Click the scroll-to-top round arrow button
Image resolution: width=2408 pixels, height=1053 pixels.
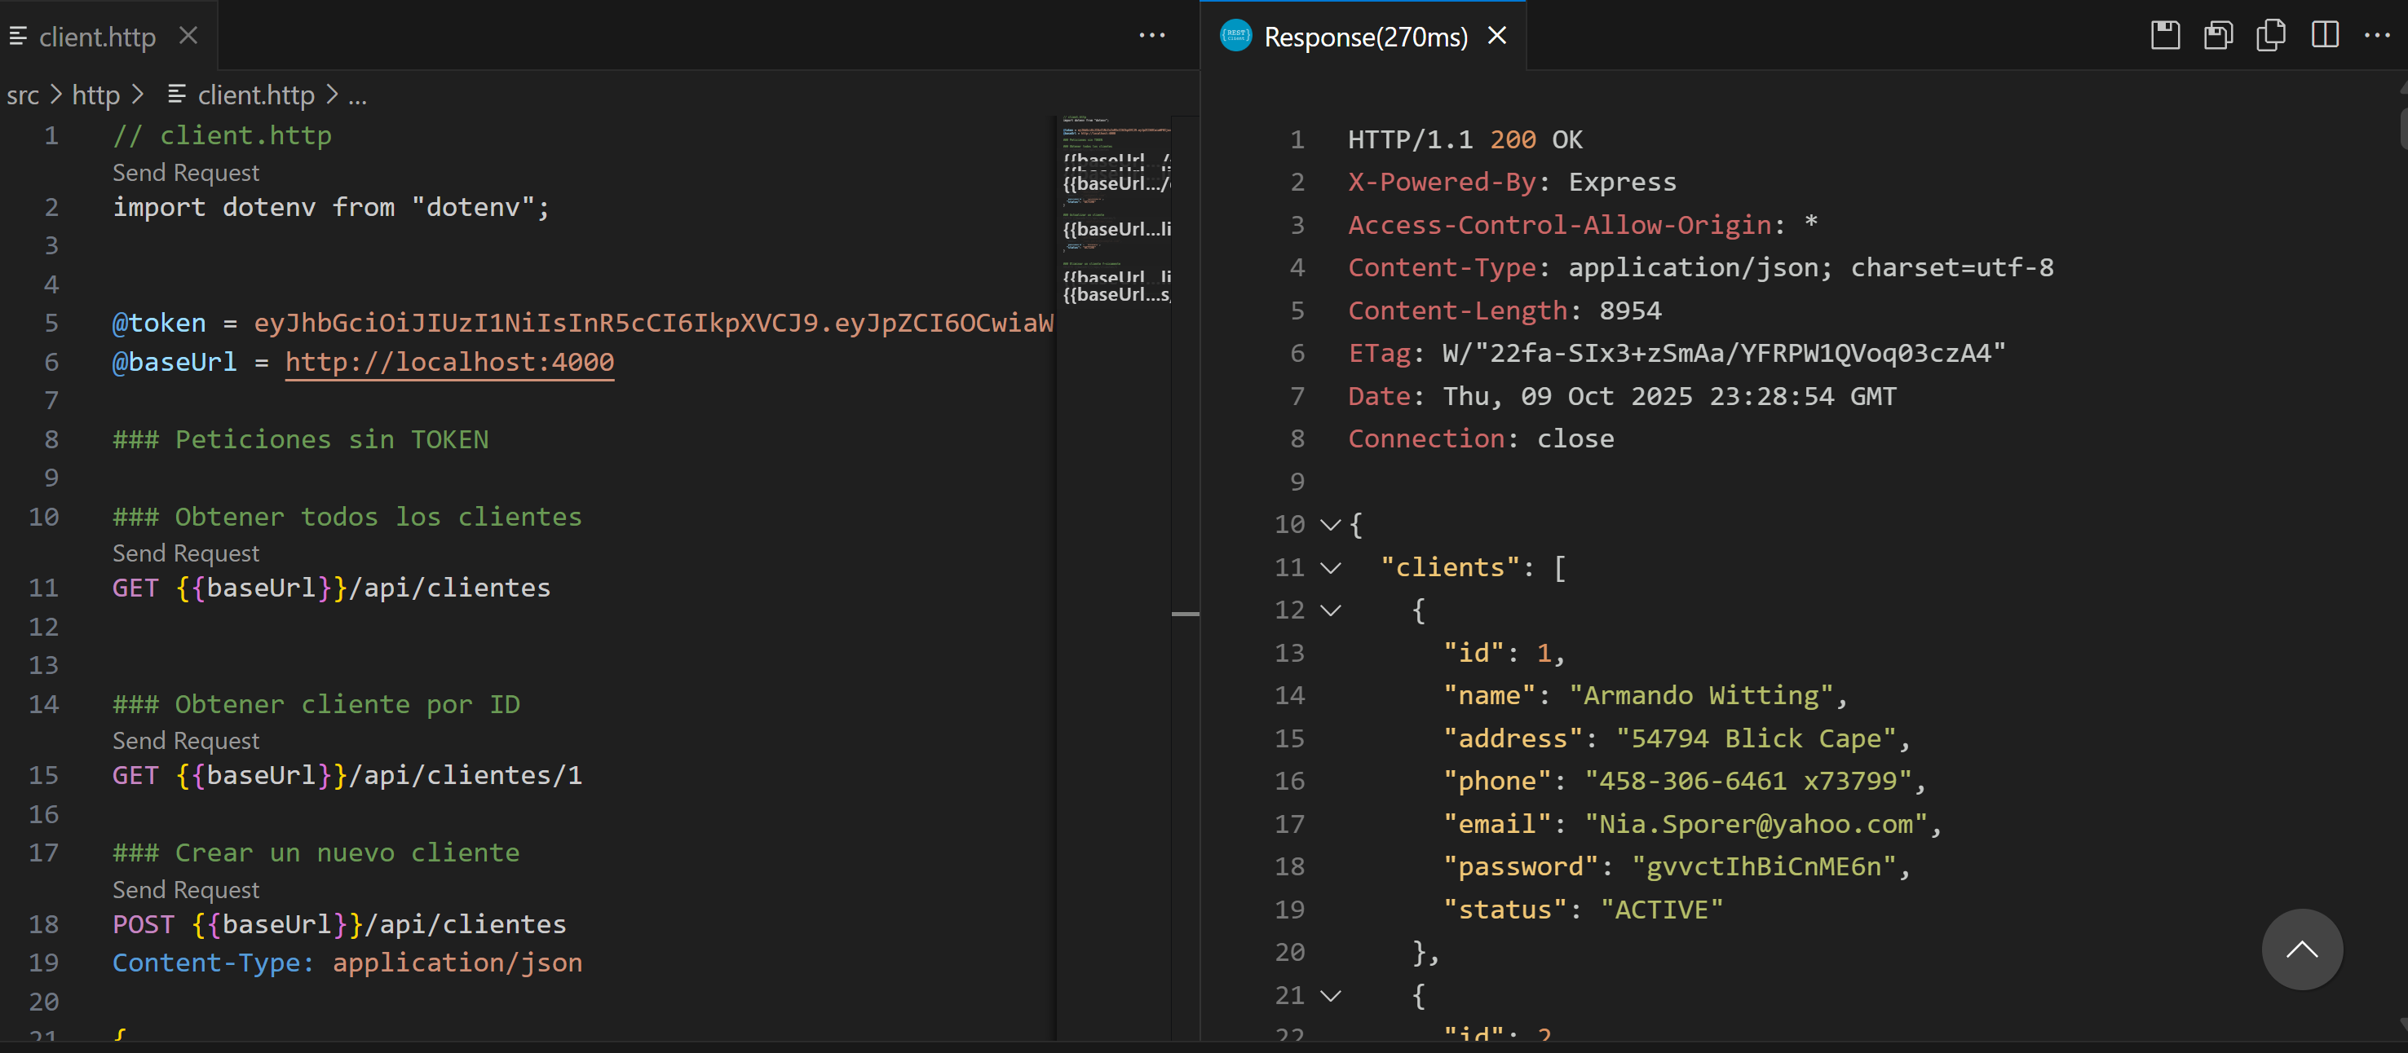click(2301, 949)
